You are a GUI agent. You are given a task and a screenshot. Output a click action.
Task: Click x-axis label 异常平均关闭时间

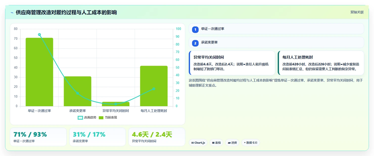(116, 111)
